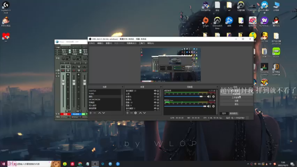The width and height of the screenshot is (297, 167).
Task: Click the OBS preview canvas thumbnail
Action: point(170,65)
